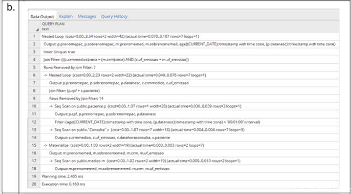The height and width of the screenshot is (194, 351).
Task: Open the Messages tab
Action: pyautogui.click(x=86, y=17)
